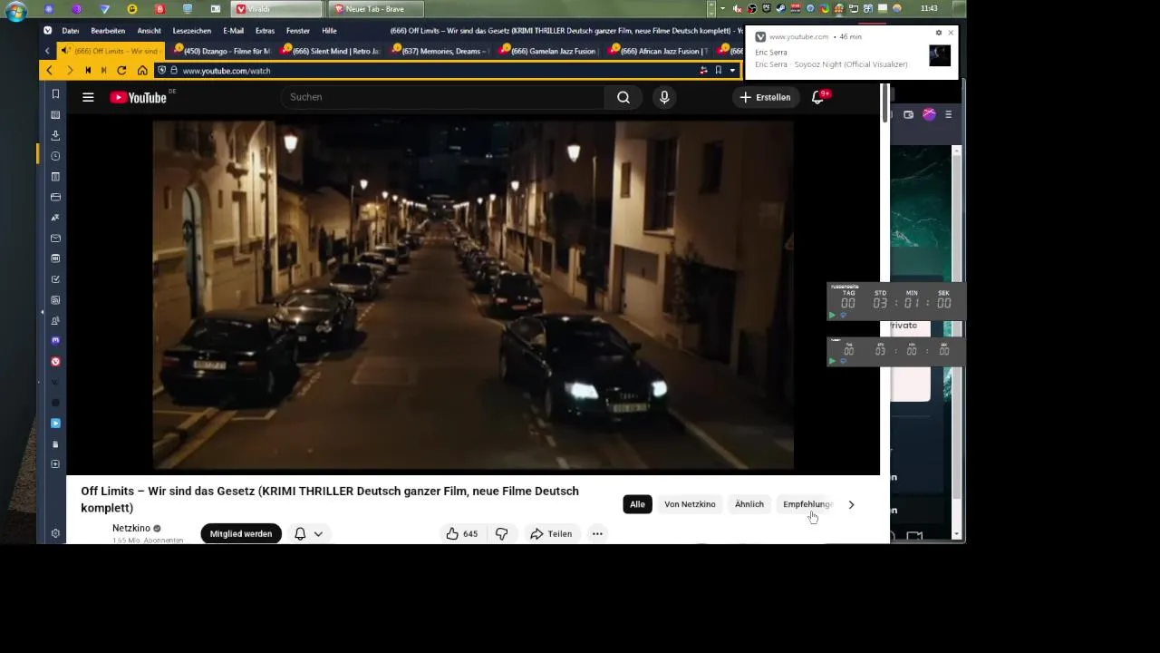This screenshot has height=653, width=1160.
Task: Switch to the Gamelan Jazz Fusion tab
Action: tap(548, 51)
